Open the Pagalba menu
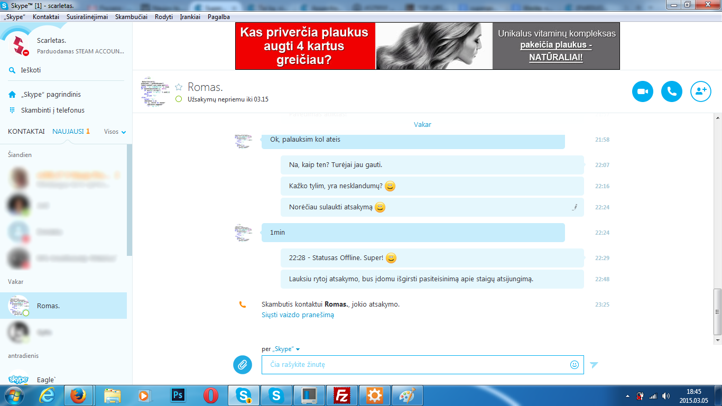The image size is (722, 406). [x=219, y=17]
